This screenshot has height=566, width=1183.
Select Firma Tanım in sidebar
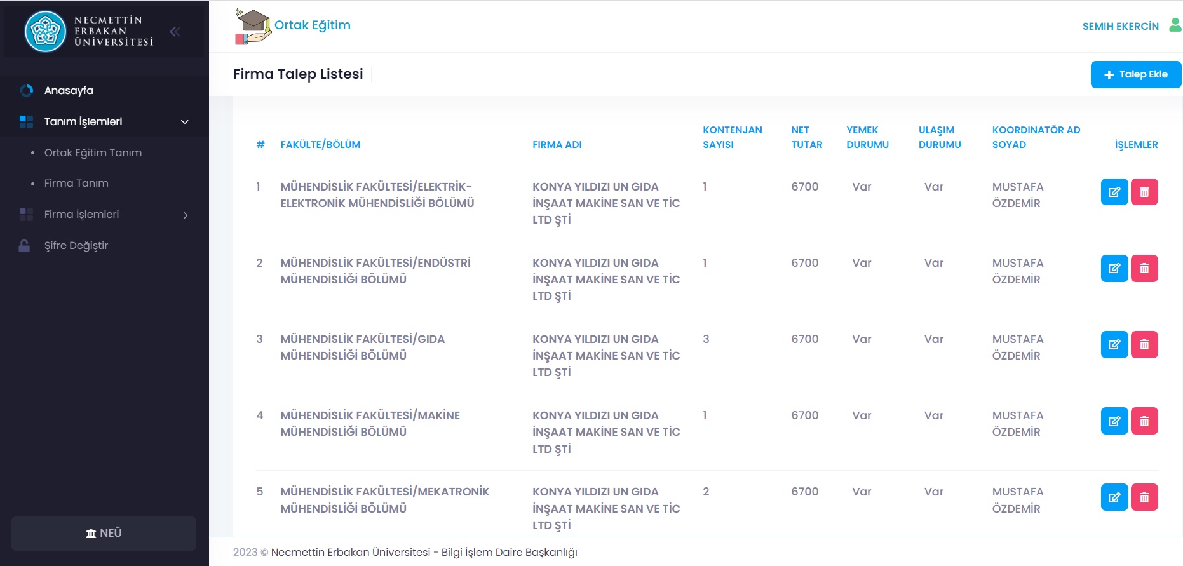click(x=76, y=183)
